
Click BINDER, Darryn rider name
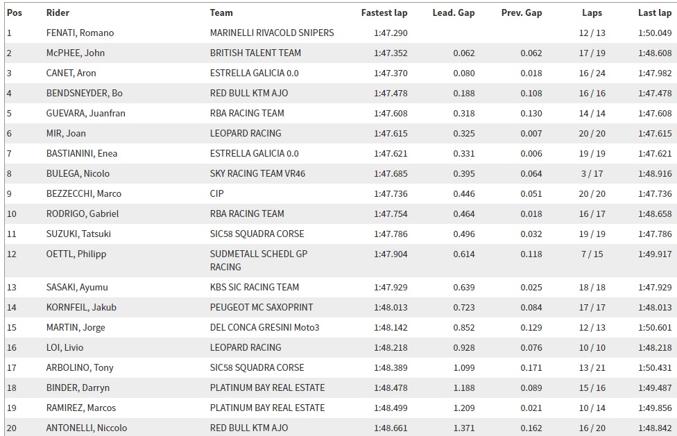point(78,387)
